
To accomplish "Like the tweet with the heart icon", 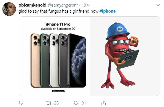I will click(x=76, y=103).
